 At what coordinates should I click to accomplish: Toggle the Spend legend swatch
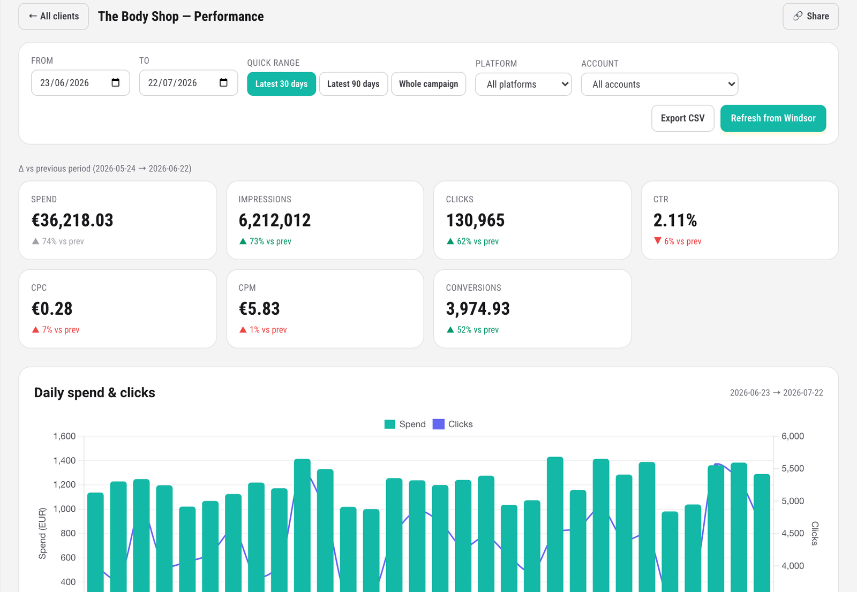point(390,424)
